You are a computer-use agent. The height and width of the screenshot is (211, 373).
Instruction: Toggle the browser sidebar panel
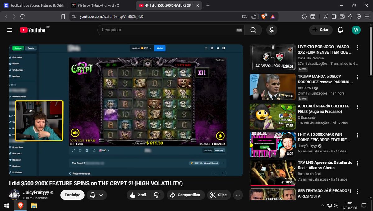(x=334, y=16)
